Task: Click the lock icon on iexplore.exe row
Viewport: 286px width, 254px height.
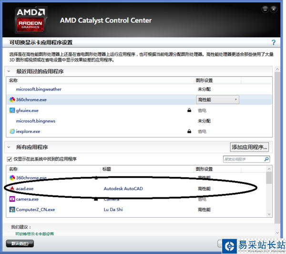Action: (189, 131)
